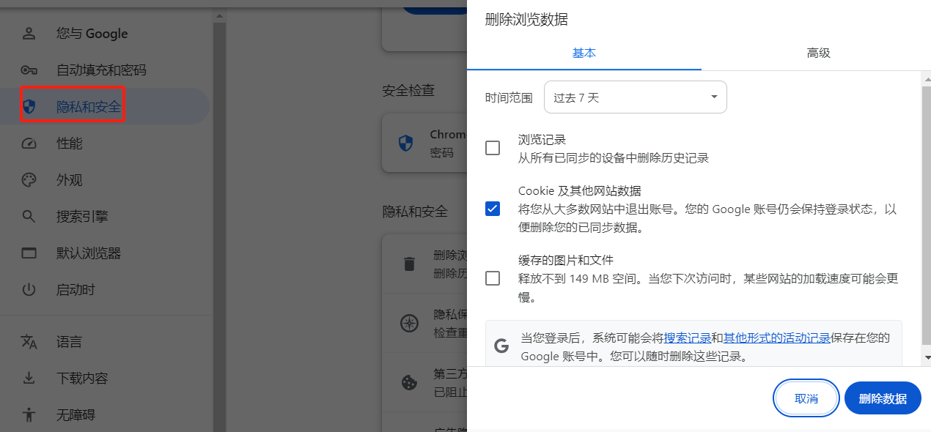Enable the 浏览记录 checkbox
Image resolution: width=931 pixels, height=432 pixels.
pyautogui.click(x=492, y=147)
